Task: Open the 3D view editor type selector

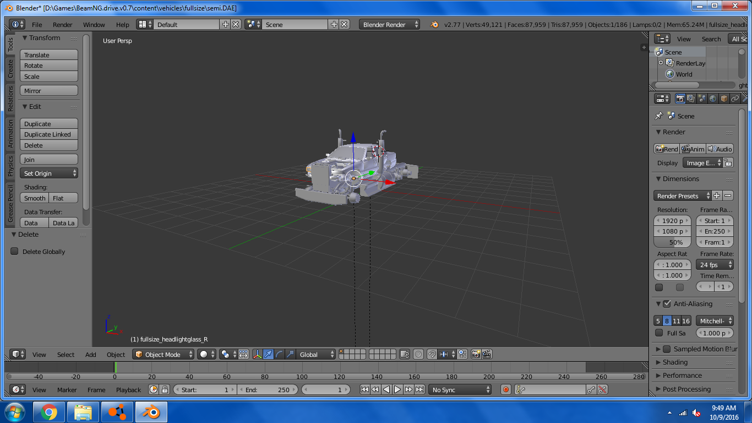Action: (x=18, y=354)
